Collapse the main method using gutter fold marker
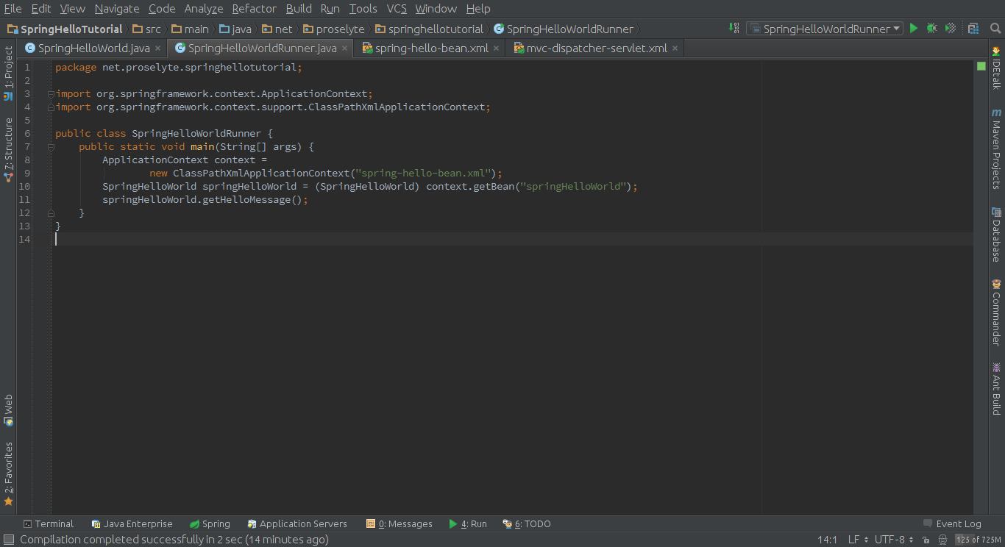 coord(51,147)
